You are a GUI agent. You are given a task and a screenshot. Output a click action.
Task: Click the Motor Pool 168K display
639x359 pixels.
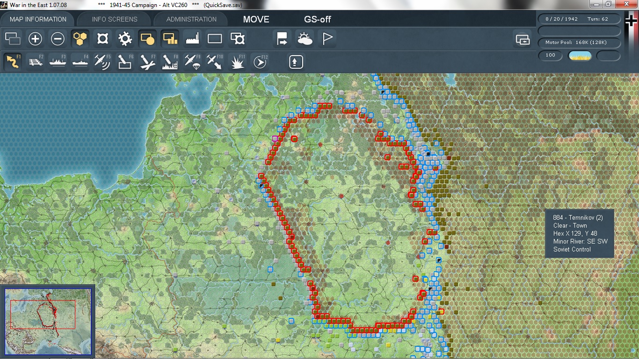(580, 43)
